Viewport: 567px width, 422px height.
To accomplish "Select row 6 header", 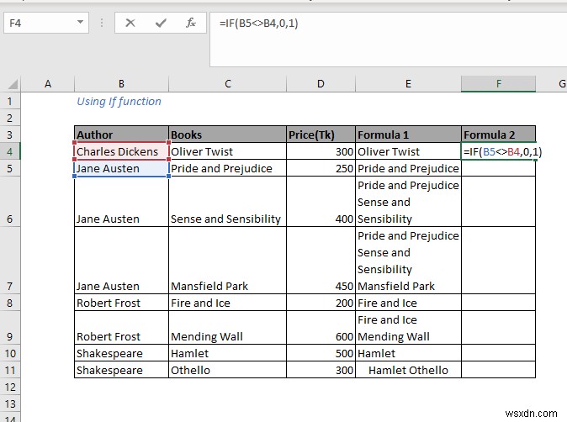I will point(10,202).
